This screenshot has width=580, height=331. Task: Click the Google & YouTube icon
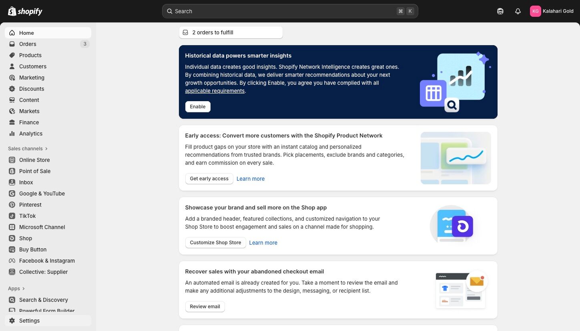pos(12,193)
